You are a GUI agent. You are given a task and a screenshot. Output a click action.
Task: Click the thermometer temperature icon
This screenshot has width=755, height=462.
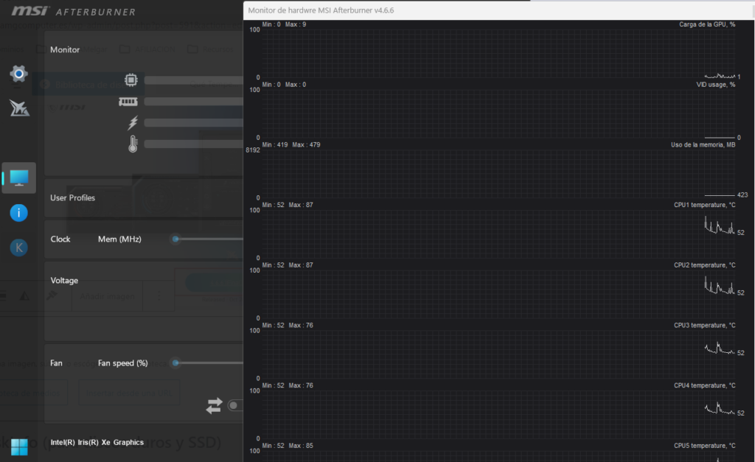click(133, 144)
